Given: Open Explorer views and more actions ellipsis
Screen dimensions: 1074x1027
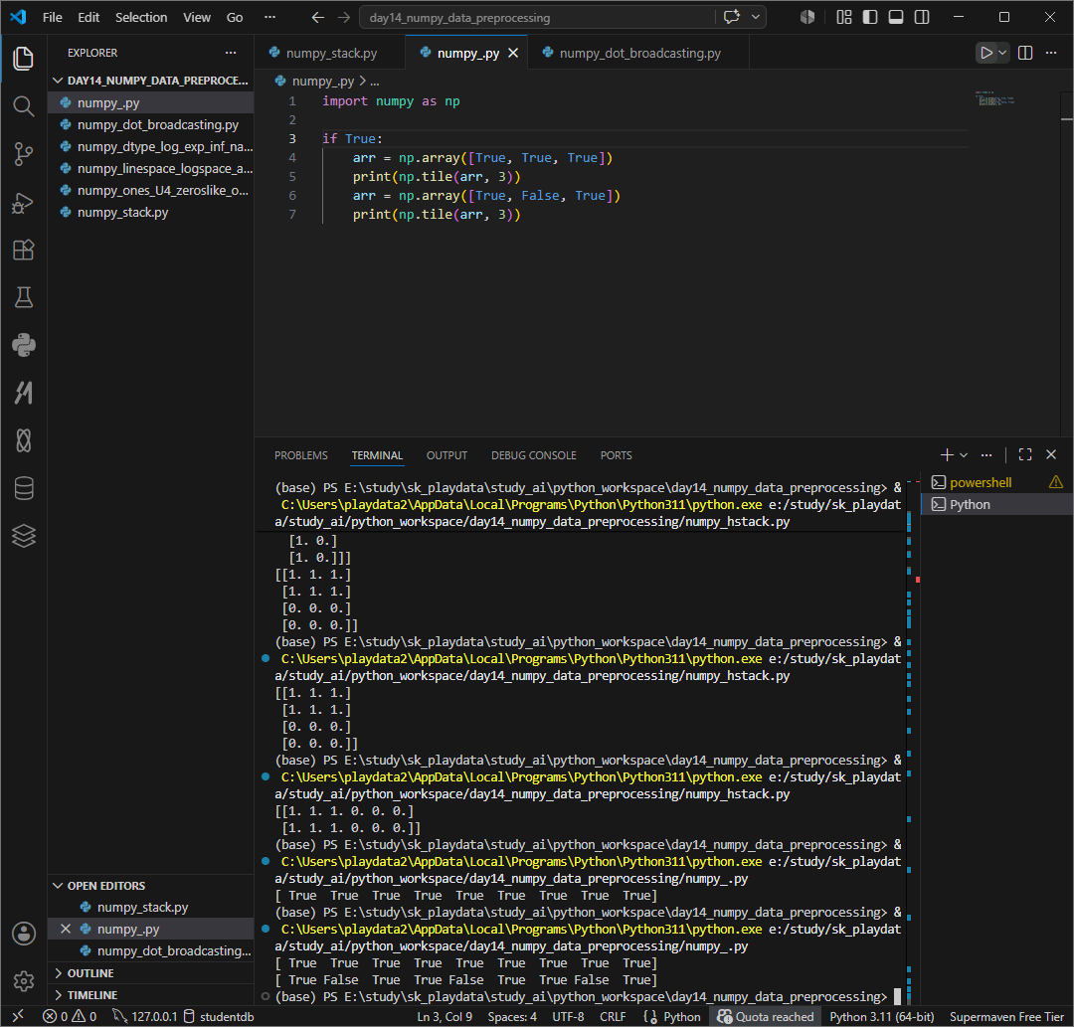Looking at the screenshot, I should pyautogui.click(x=230, y=53).
